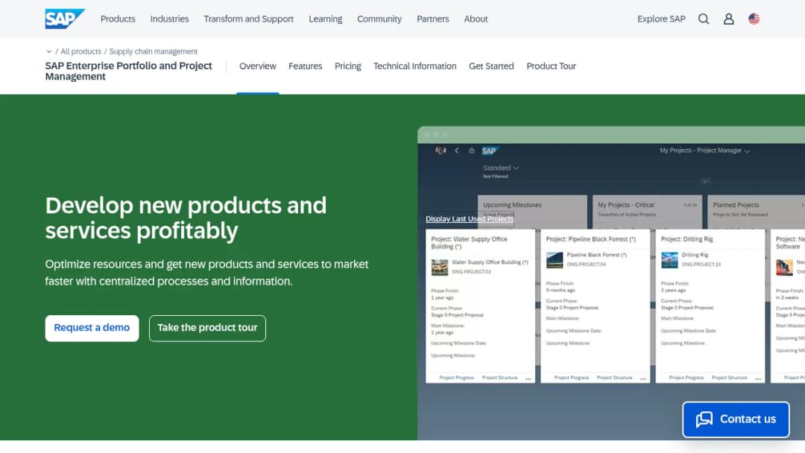Click the Take the product tour button
805x453 pixels.
[x=207, y=328]
